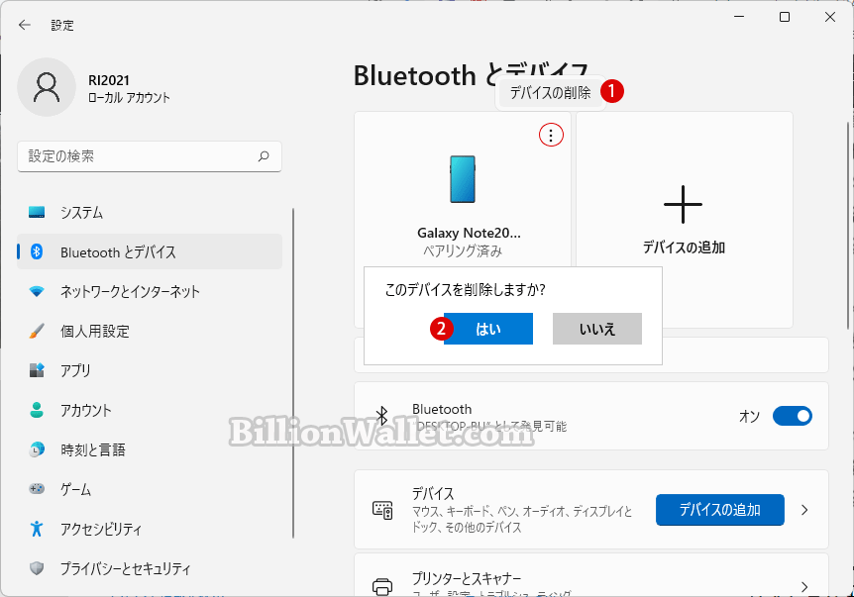Click the Galaxy Note20 phone image

463,179
